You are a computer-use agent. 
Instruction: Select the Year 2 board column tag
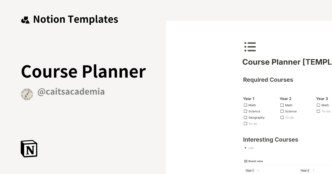(x=305, y=170)
